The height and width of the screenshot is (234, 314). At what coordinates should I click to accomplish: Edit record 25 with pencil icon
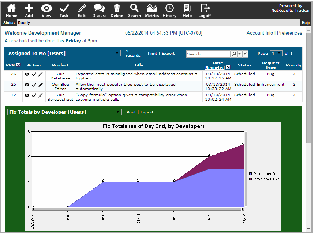coord(41,85)
